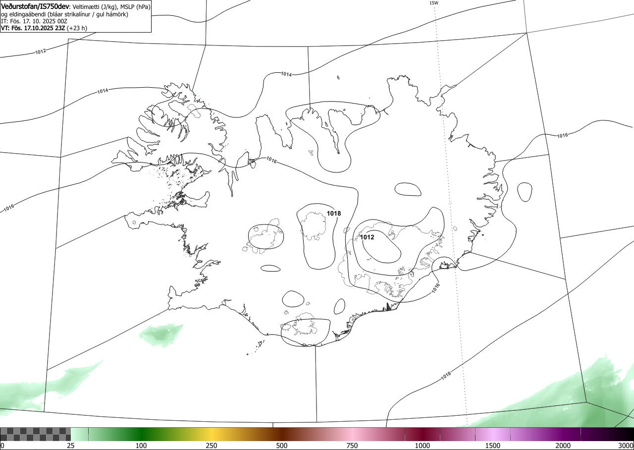Pick the brown colorbar segment near 500

coord(282,434)
